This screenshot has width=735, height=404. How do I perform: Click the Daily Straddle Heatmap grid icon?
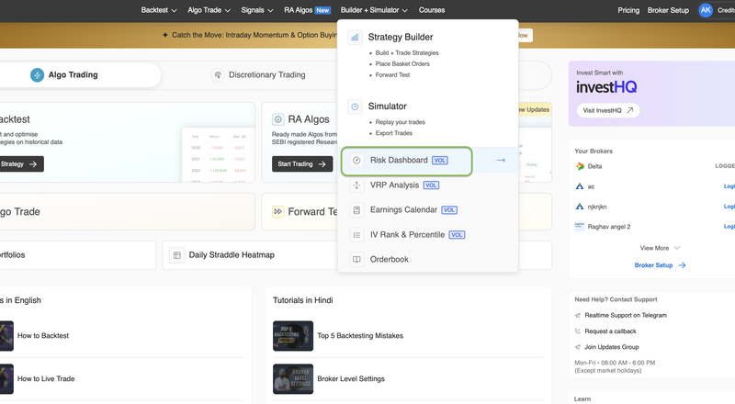click(176, 255)
